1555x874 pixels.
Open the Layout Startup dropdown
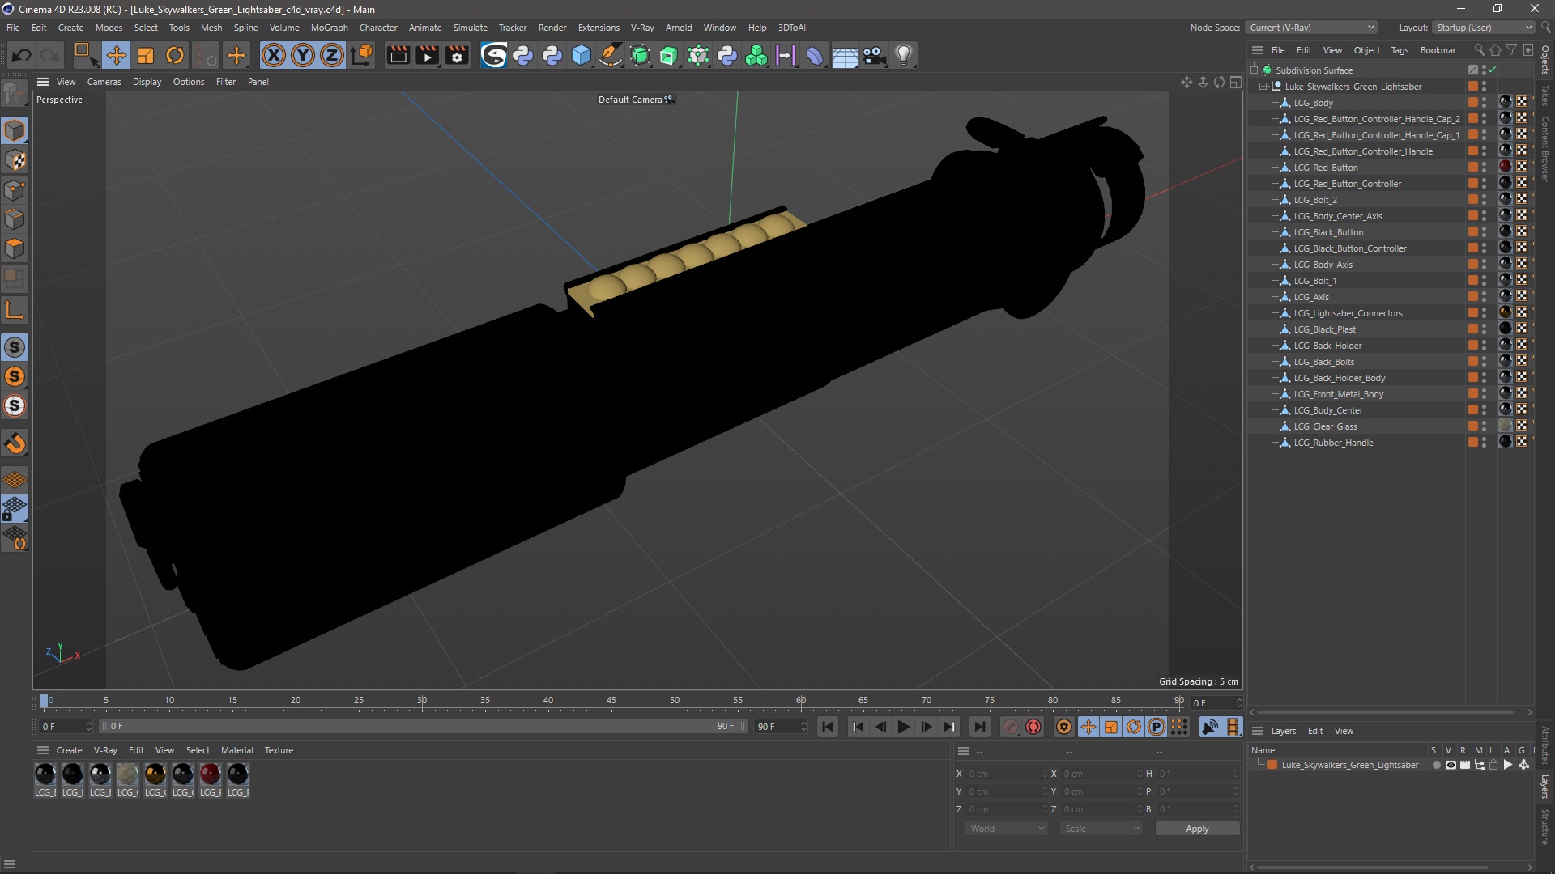[1483, 28]
